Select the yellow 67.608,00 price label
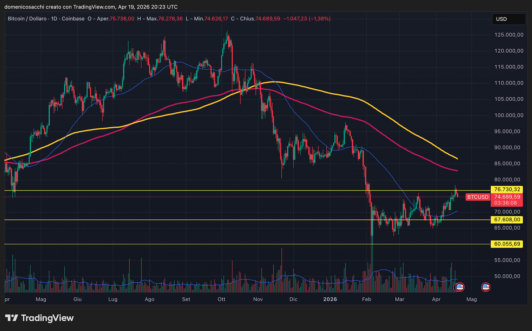This screenshot has width=532, height=331. coord(507,219)
